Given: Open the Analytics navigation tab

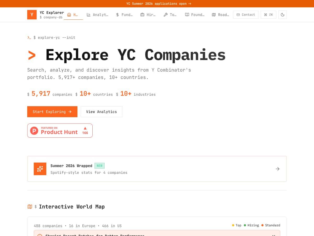Looking at the screenshot, I should 97,15.
